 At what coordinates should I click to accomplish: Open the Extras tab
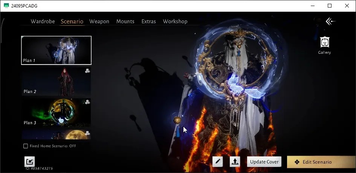[149, 22]
